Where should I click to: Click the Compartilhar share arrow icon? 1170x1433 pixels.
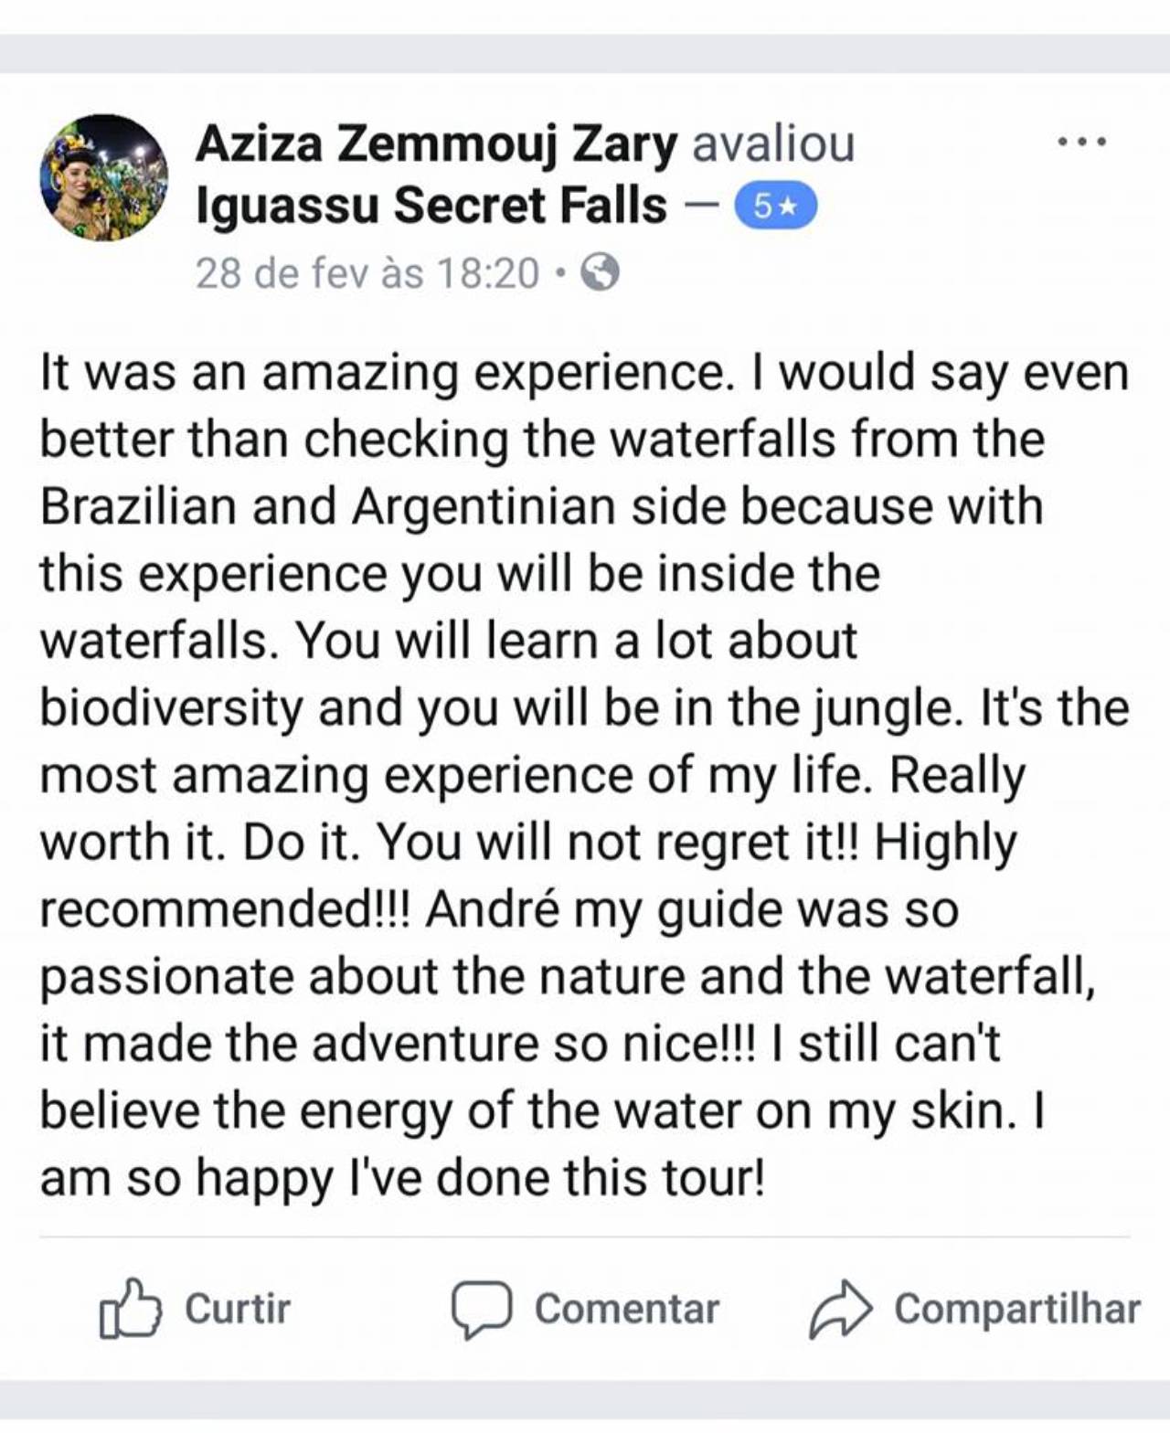(839, 1309)
